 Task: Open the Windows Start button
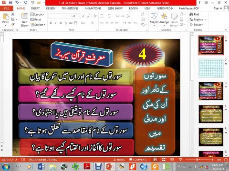(5, 167)
